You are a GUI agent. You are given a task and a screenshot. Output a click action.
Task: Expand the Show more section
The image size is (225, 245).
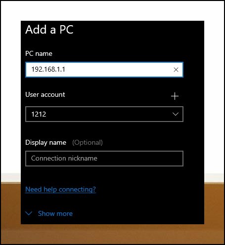click(x=49, y=213)
